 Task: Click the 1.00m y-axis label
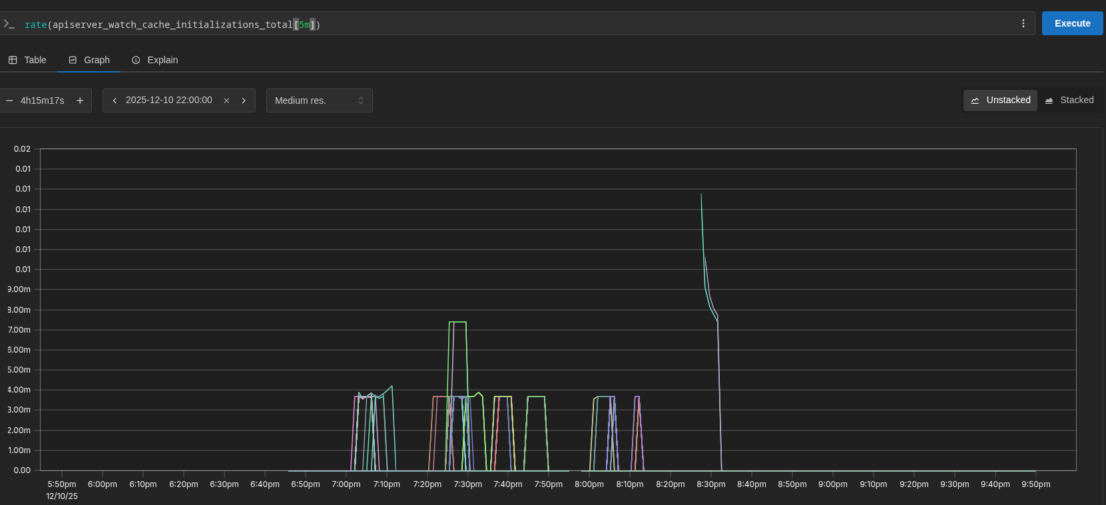(19, 450)
